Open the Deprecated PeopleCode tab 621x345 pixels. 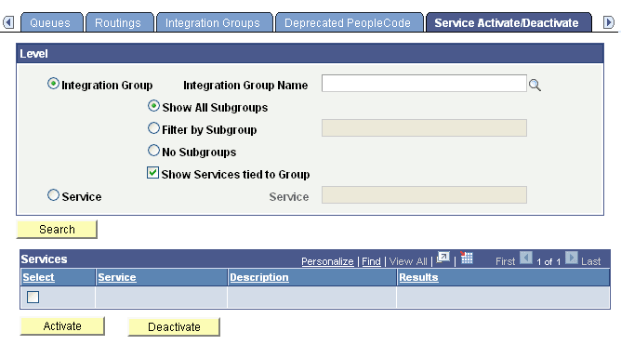click(349, 22)
